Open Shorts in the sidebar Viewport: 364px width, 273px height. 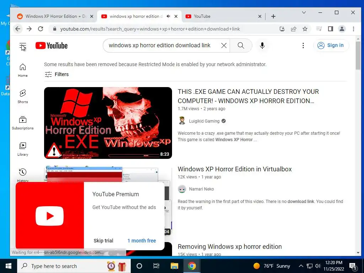point(23,97)
